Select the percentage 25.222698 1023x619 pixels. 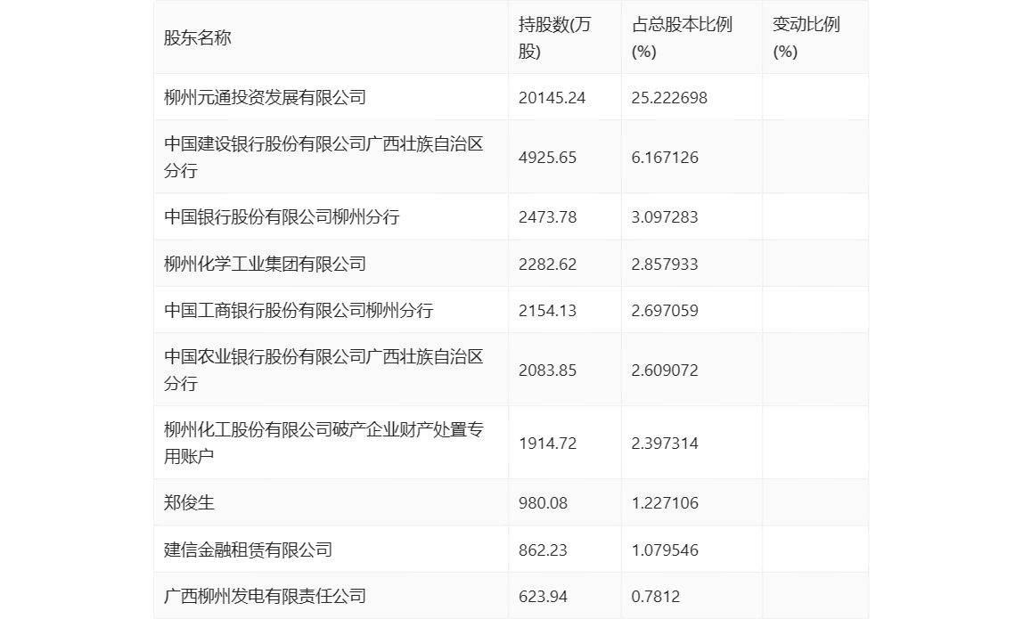point(669,98)
